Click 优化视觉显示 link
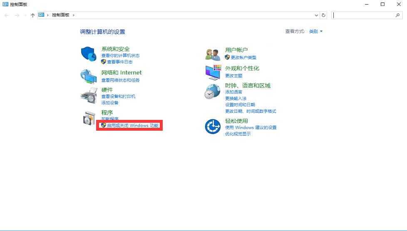Image resolution: width=407 pixels, height=231 pixels. [x=238, y=134]
